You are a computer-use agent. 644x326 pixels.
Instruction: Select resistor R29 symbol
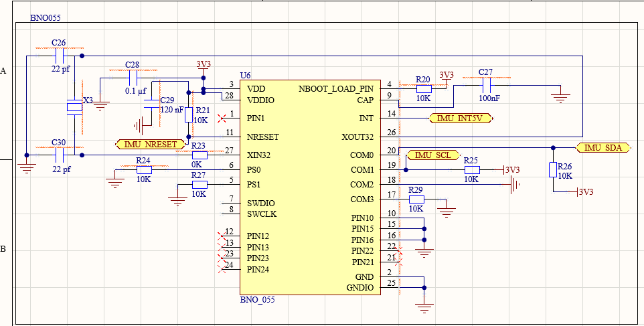(x=416, y=199)
